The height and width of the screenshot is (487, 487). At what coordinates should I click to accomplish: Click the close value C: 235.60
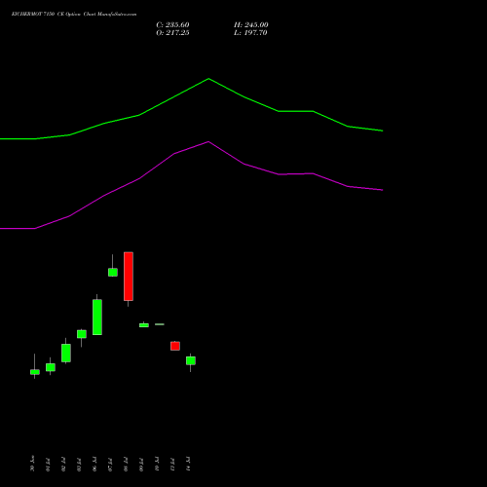[172, 25]
